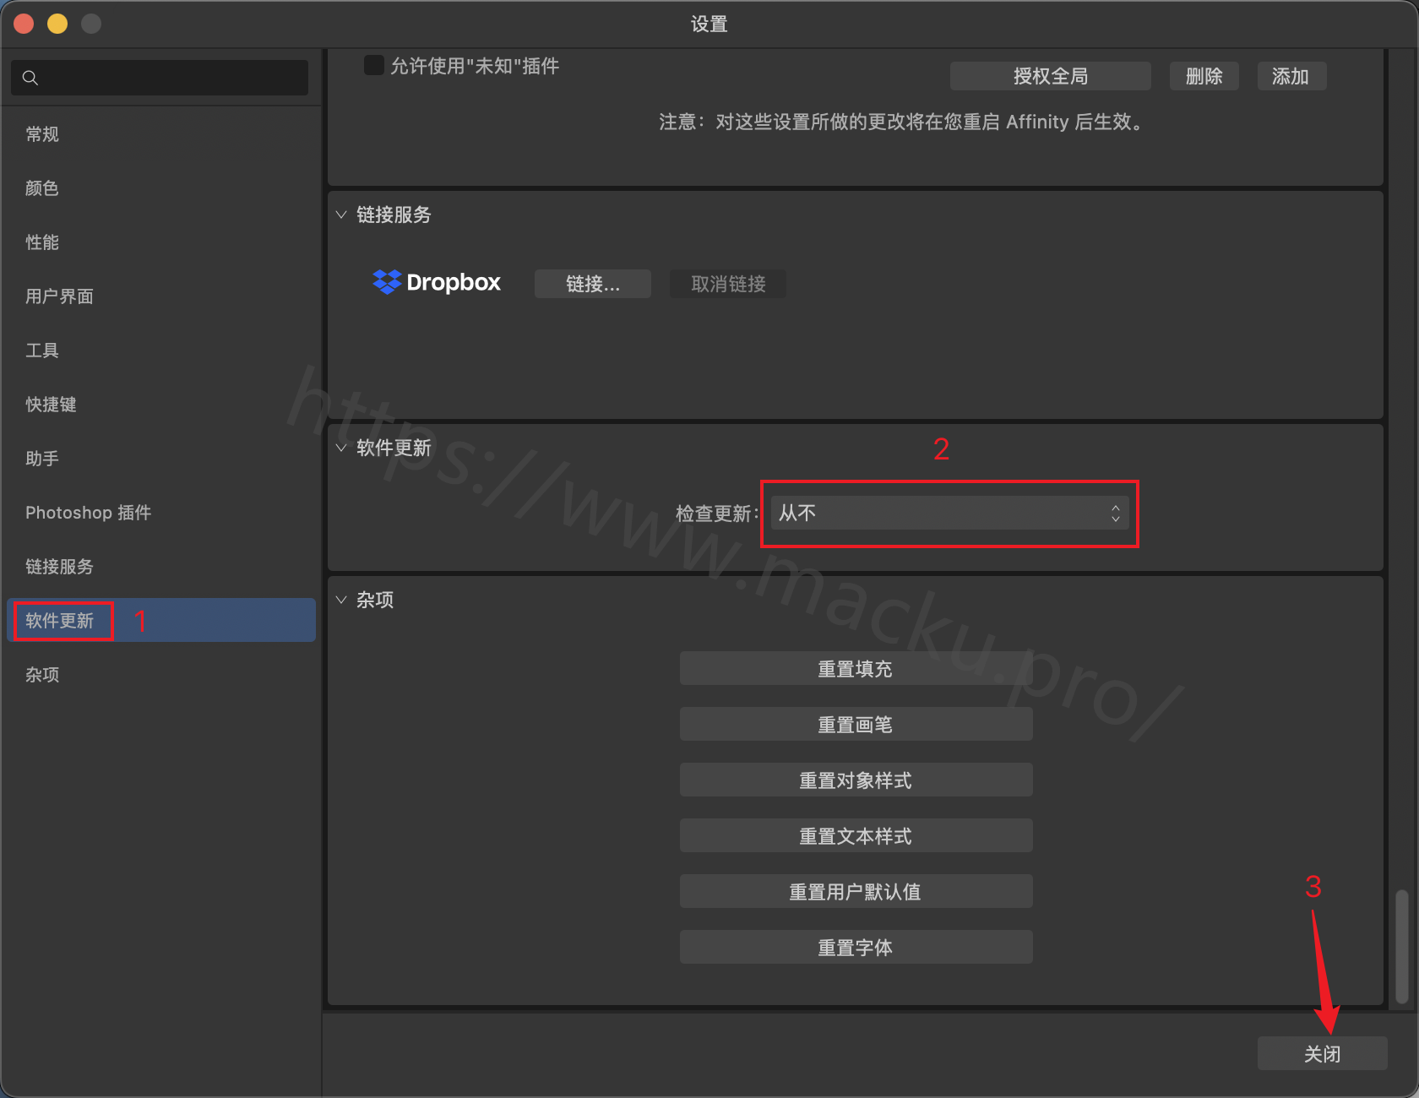
Task: Open 杂项 in the sidebar
Action: click(x=160, y=675)
